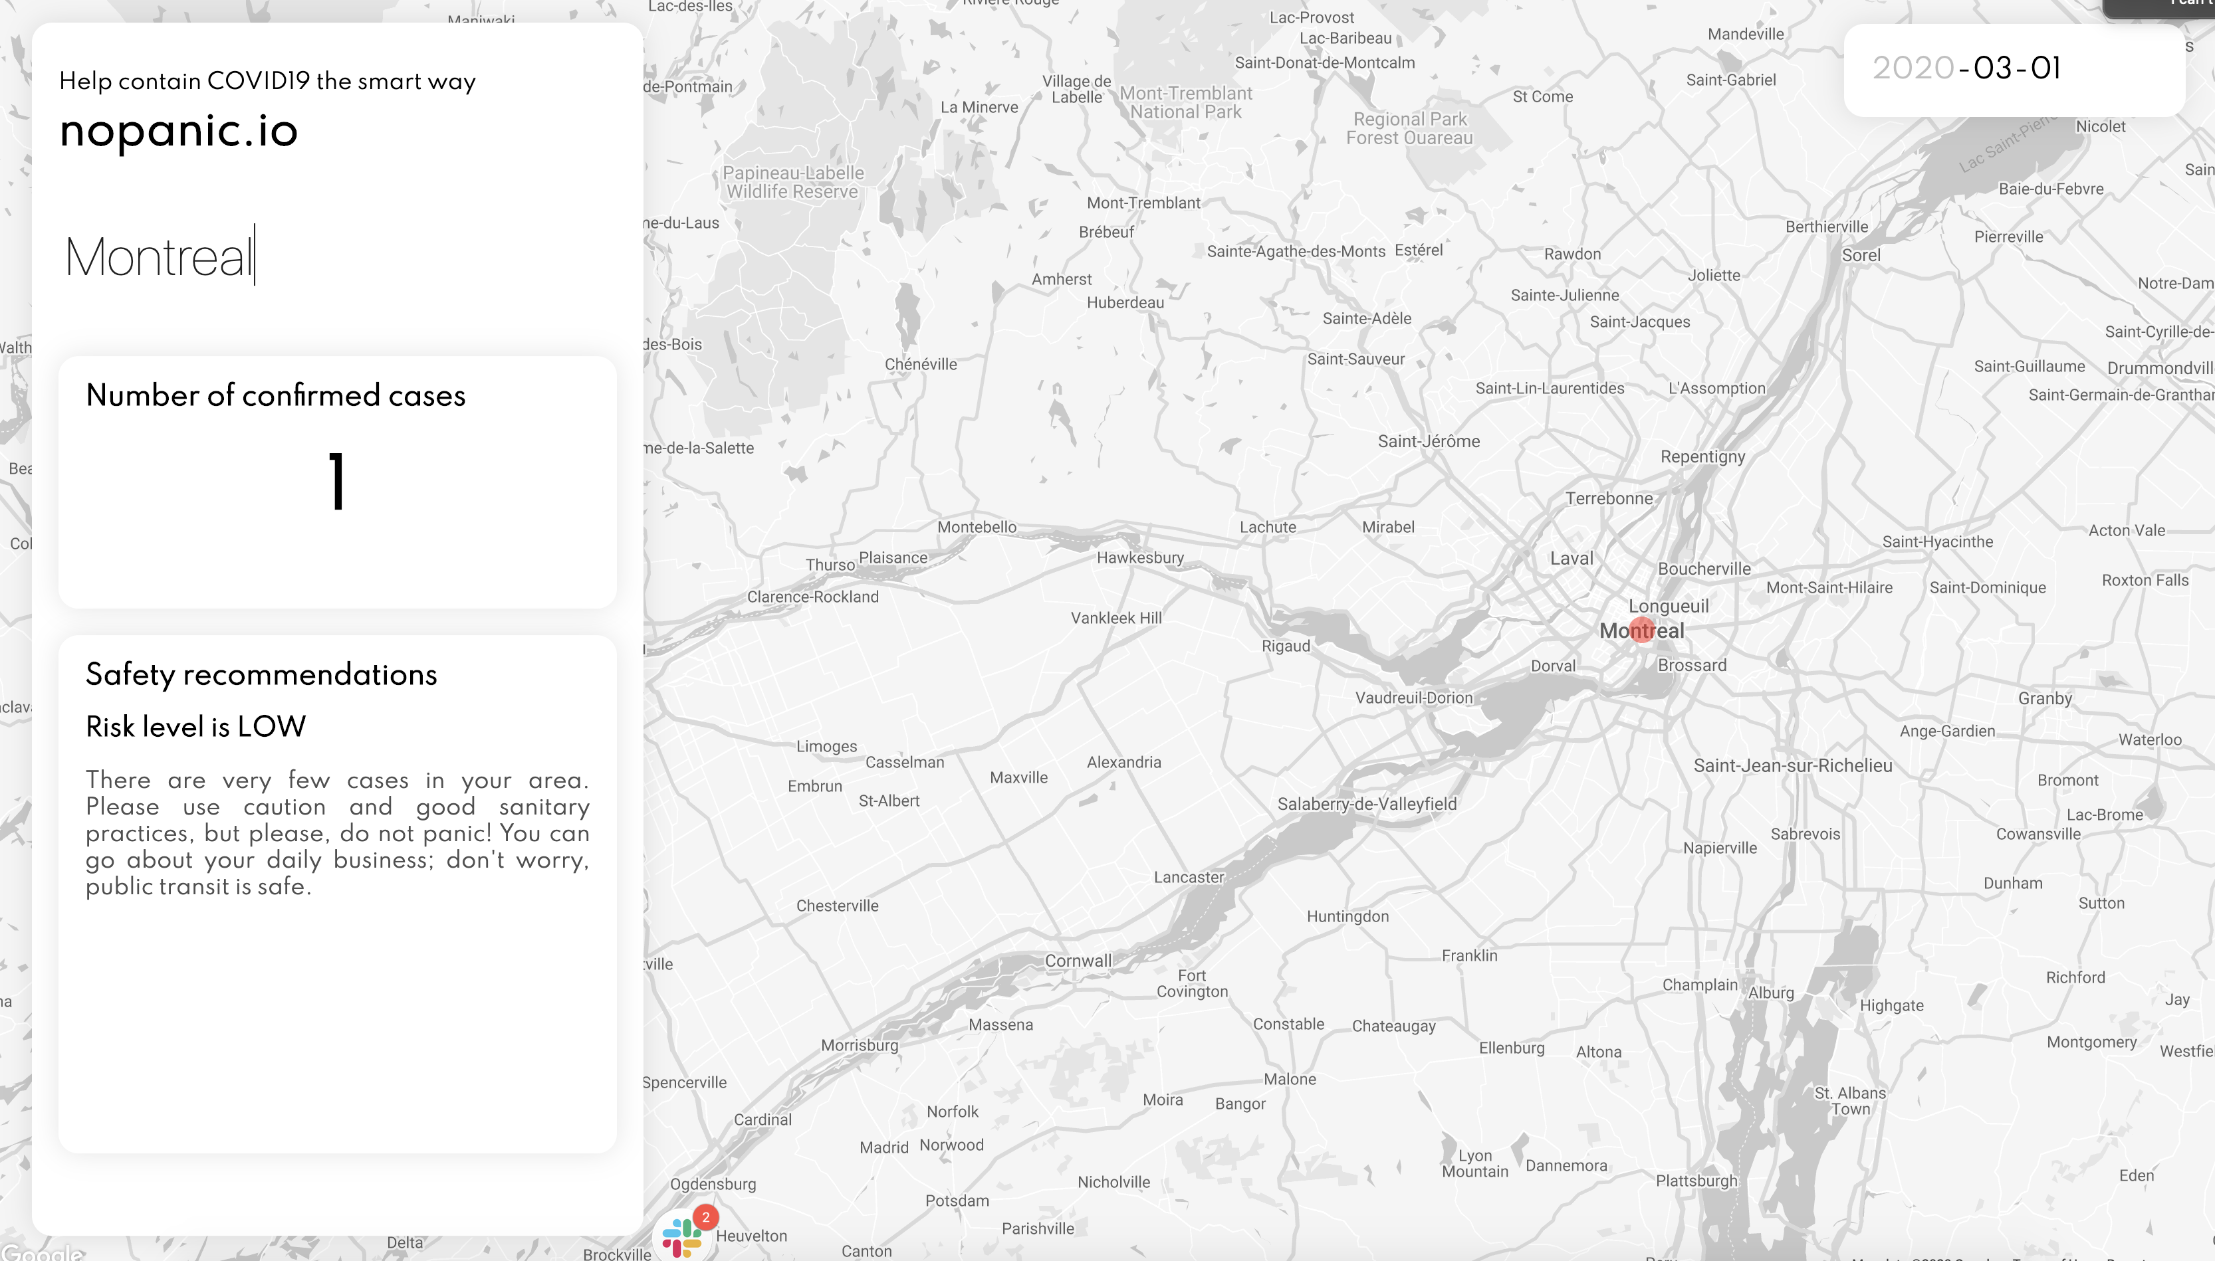The height and width of the screenshot is (1261, 2215).
Task: Select the month 03 in the date field
Action: [x=1992, y=68]
